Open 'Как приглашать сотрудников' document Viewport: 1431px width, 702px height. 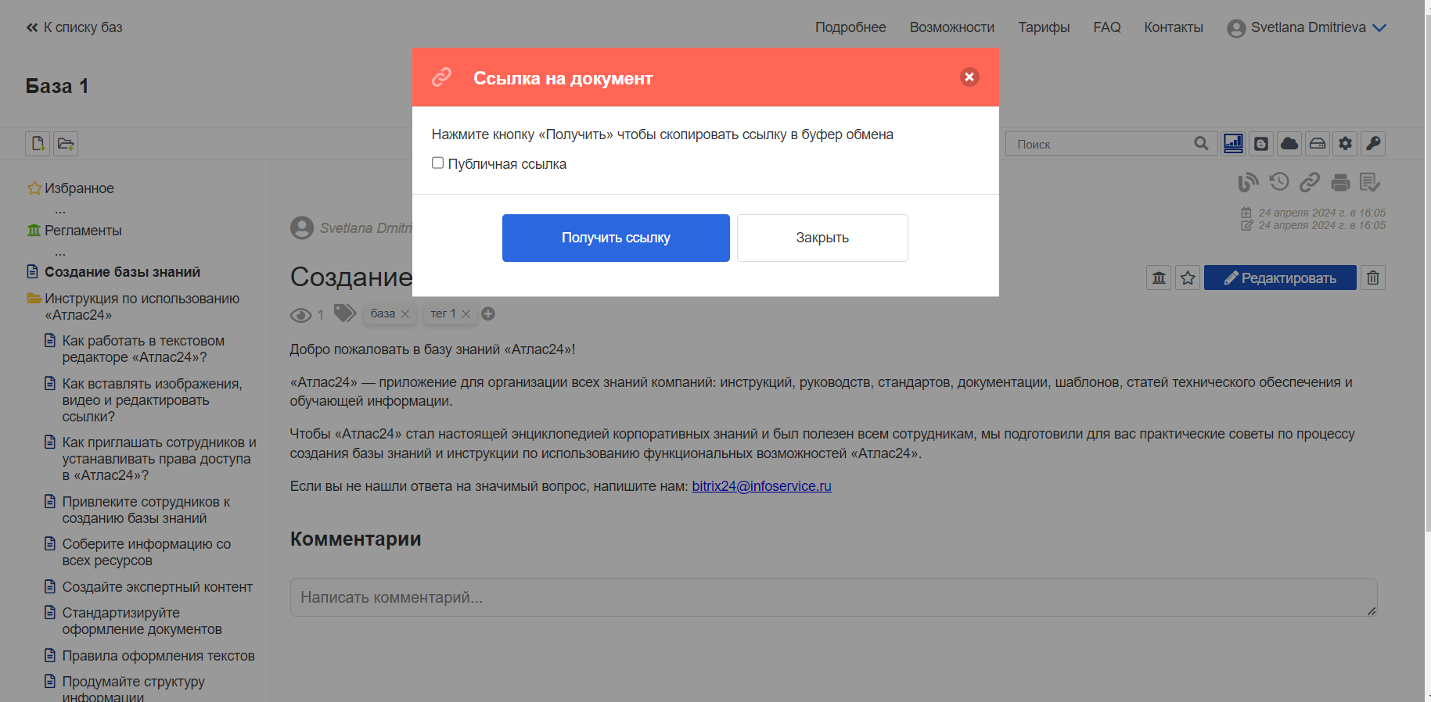[x=159, y=458]
